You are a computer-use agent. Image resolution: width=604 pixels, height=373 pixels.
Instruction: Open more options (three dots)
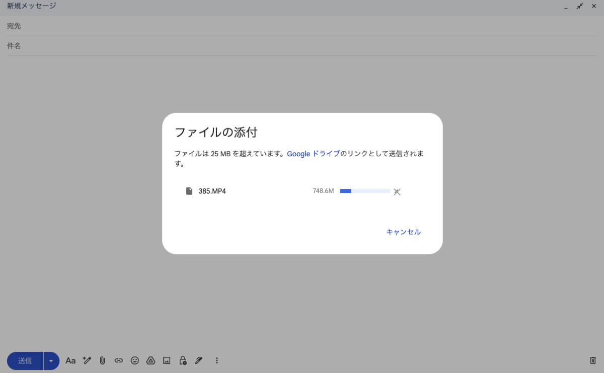(217, 360)
